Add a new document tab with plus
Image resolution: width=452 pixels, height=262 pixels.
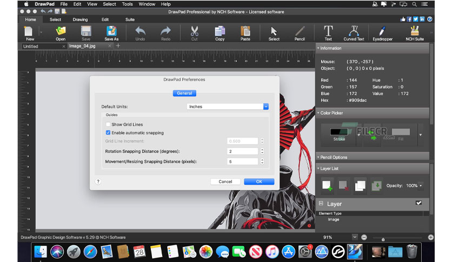pyautogui.click(x=118, y=45)
